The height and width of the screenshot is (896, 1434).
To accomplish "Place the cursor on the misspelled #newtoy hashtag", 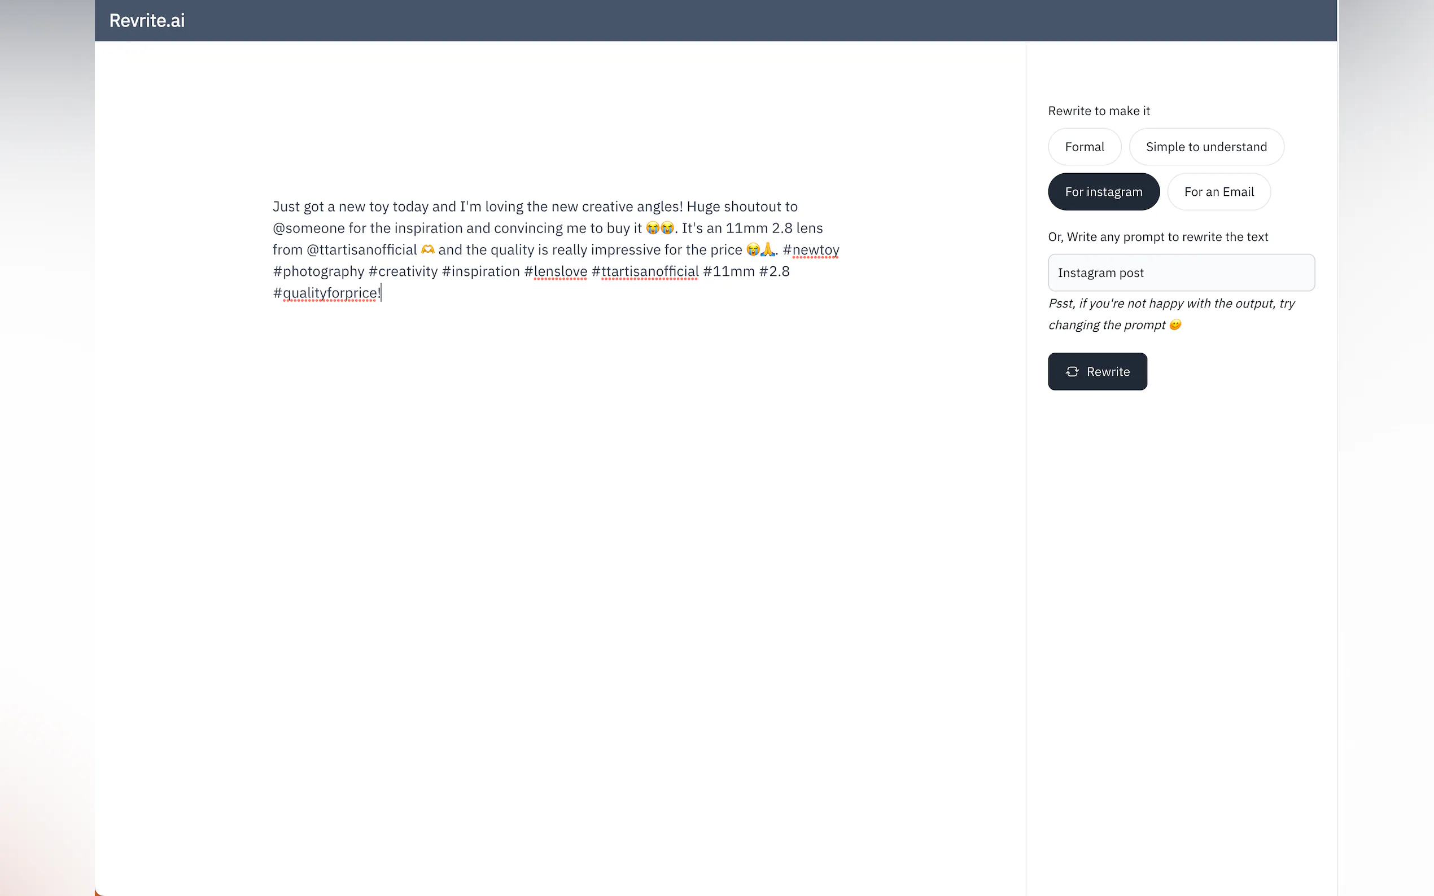I will point(810,249).
